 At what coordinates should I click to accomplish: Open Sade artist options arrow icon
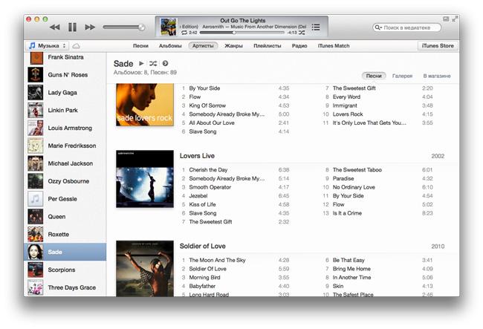click(166, 63)
